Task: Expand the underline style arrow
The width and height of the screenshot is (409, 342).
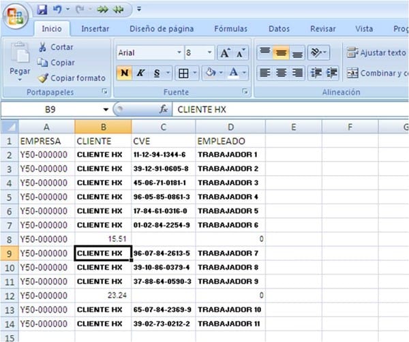Action: (168, 73)
